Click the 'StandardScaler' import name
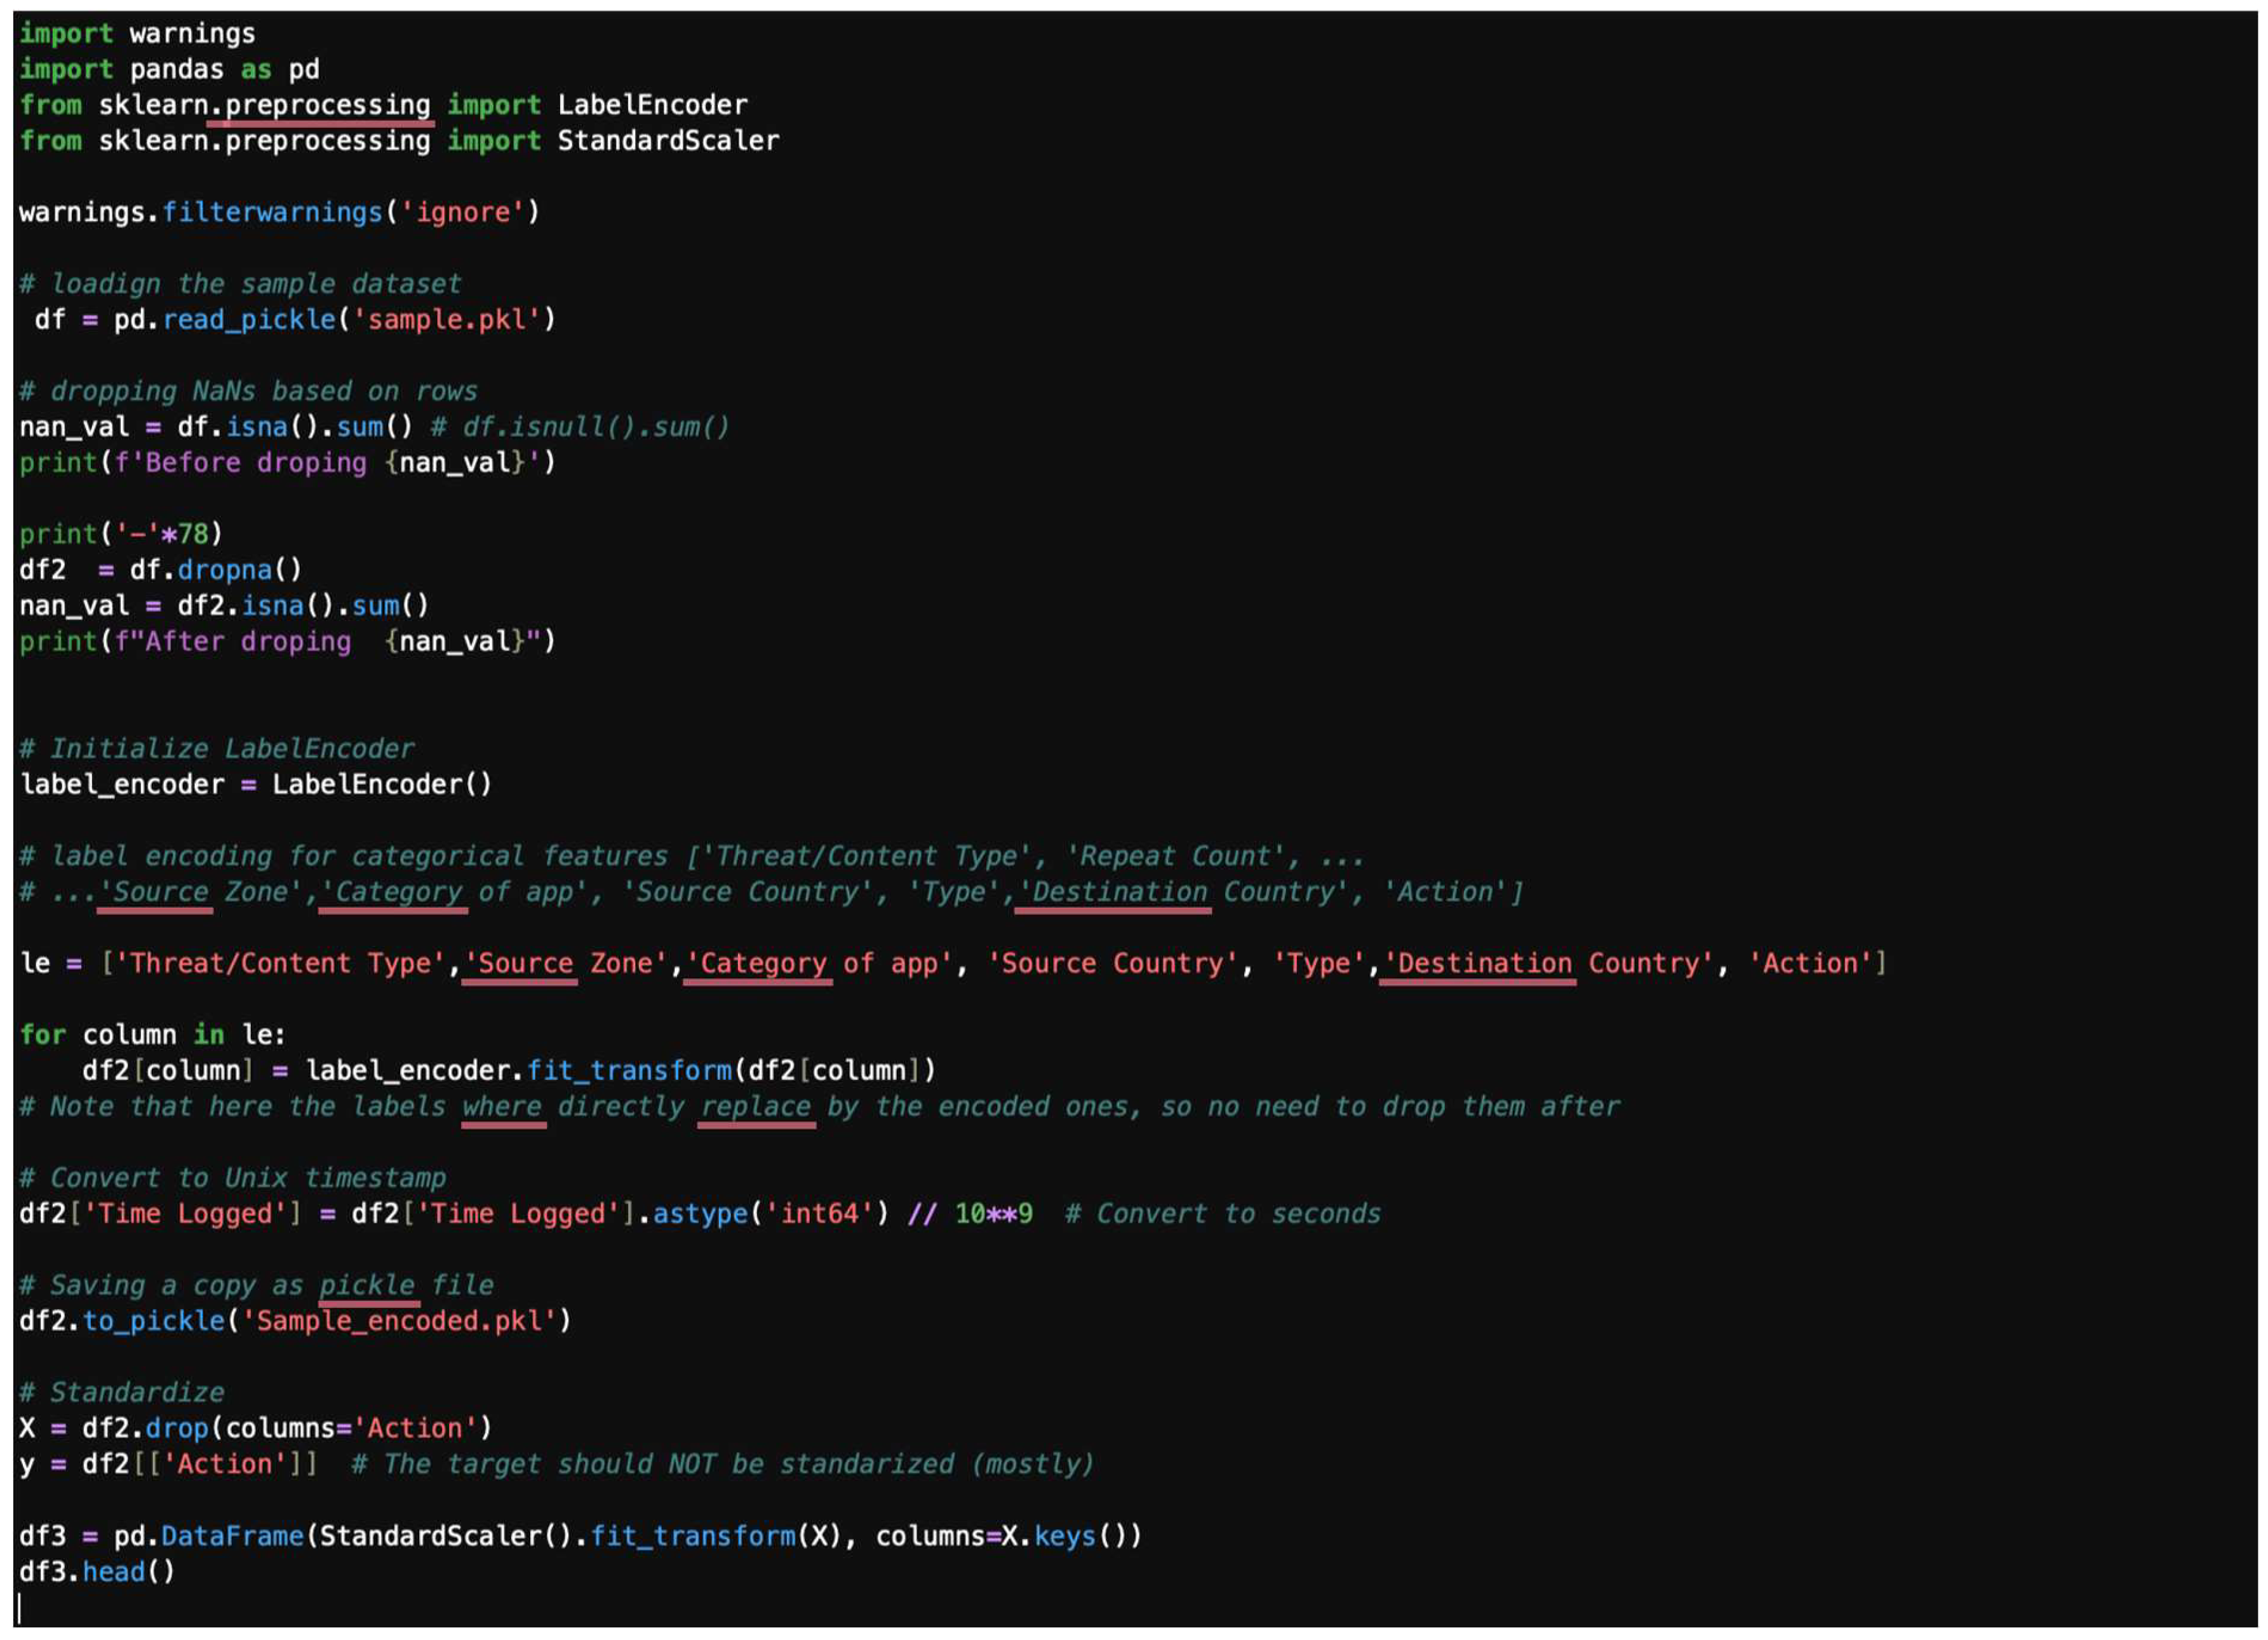 (x=668, y=141)
